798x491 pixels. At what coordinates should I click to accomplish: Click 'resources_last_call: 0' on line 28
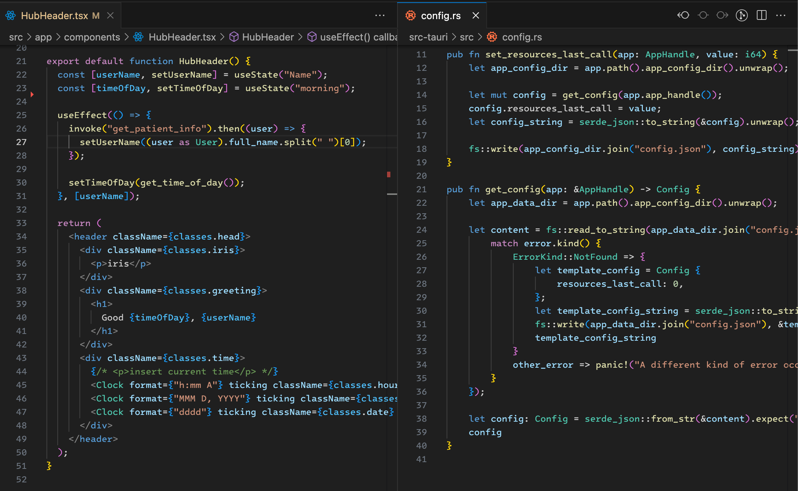pyautogui.click(x=617, y=284)
